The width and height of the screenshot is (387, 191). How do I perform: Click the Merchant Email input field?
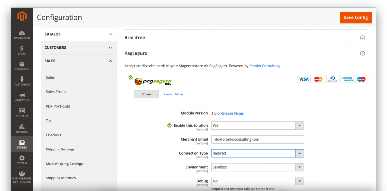(258, 139)
